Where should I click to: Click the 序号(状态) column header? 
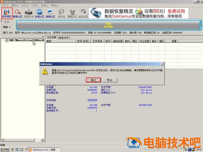(83, 41)
